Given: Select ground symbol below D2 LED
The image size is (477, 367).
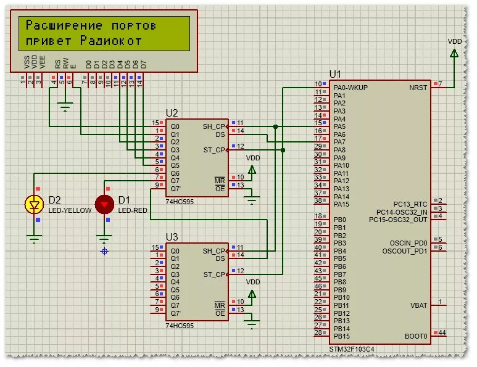Looking at the screenshot, I should tap(34, 239).
